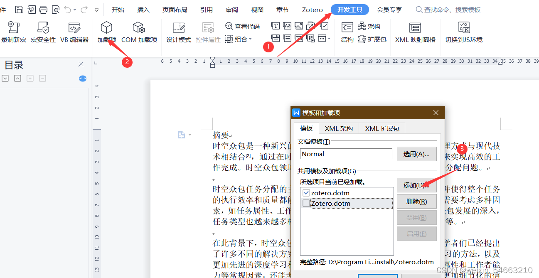Click the 选用(A)... button
This screenshot has height=278, width=539.
tap(416, 154)
